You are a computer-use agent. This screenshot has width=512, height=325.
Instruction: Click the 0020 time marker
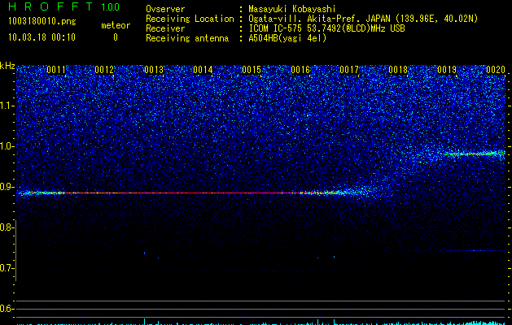496,70
